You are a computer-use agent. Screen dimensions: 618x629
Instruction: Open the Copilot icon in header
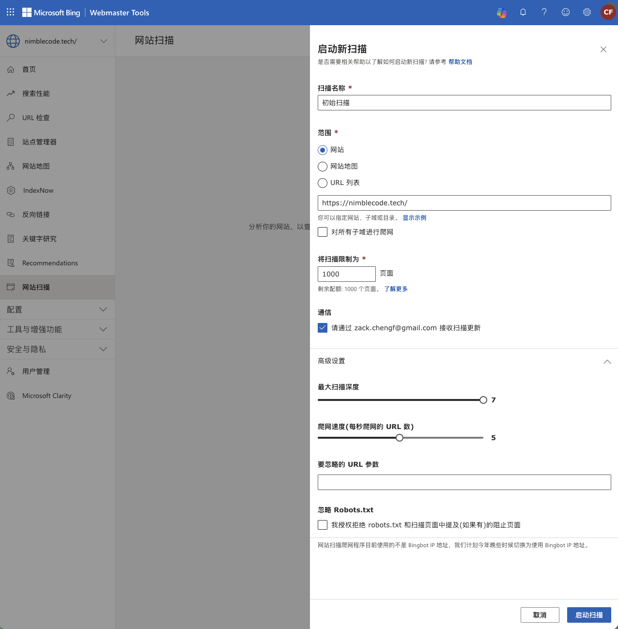coord(502,13)
